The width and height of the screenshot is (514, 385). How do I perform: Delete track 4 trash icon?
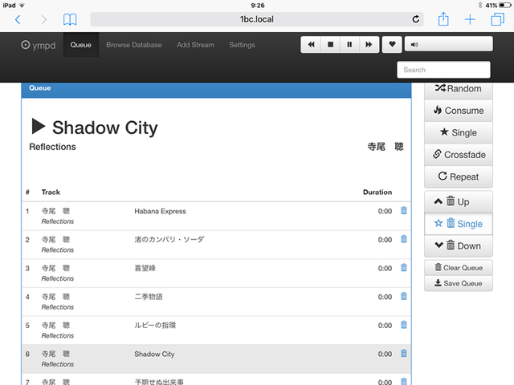tap(403, 296)
